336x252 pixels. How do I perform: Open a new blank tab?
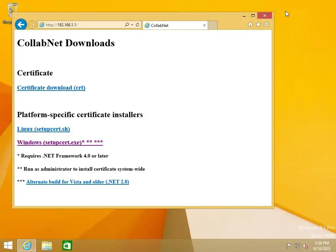pyautogui.click(x=213, y=25)
